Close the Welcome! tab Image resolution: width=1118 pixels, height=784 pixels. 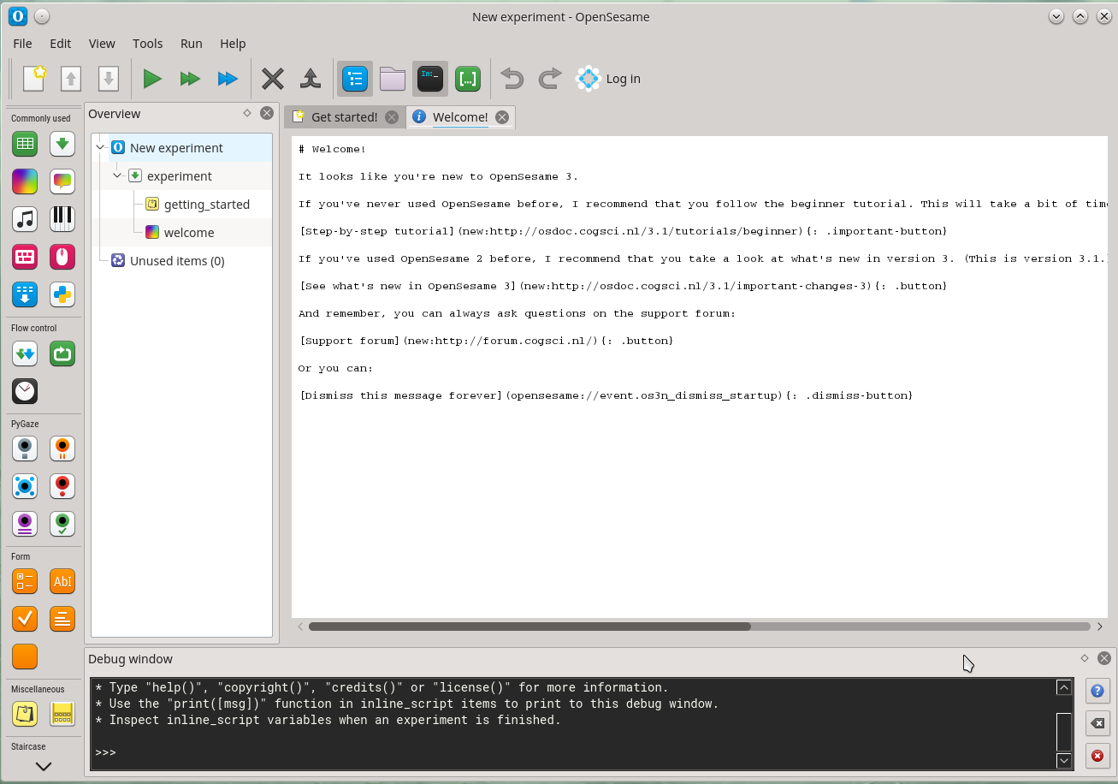502,117
